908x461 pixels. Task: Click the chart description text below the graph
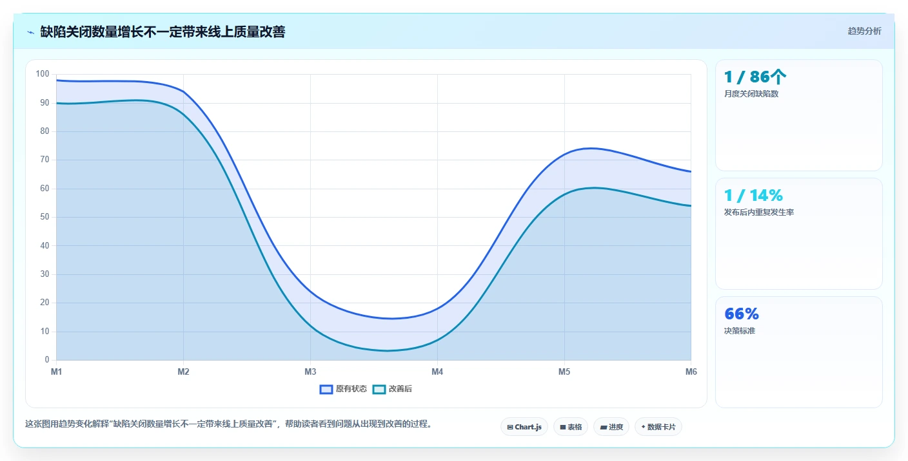pos(229,424)
